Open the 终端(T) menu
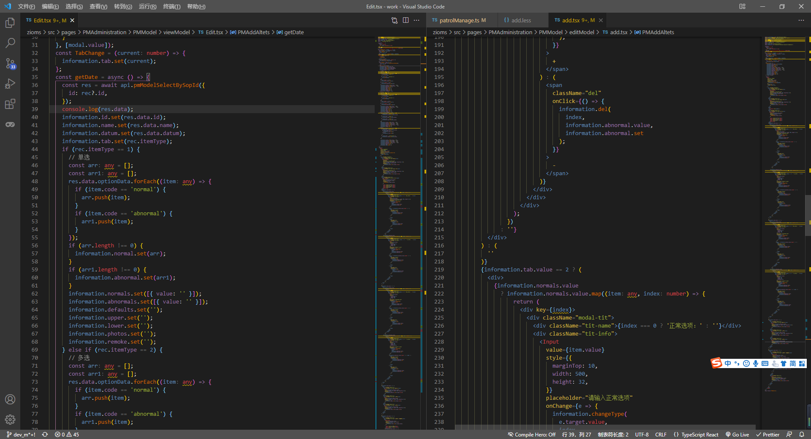 click(171, 6)
